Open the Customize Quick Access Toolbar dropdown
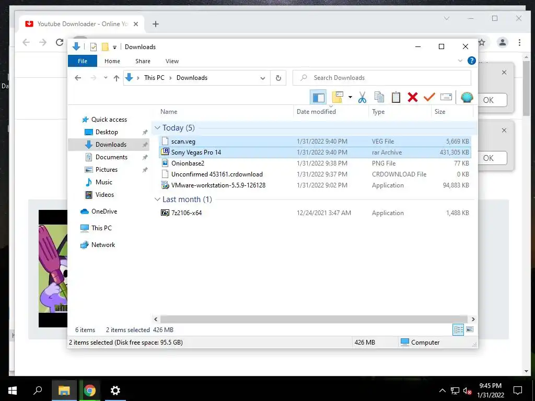This screenshot has width=535, height=401. coord(114,48)
